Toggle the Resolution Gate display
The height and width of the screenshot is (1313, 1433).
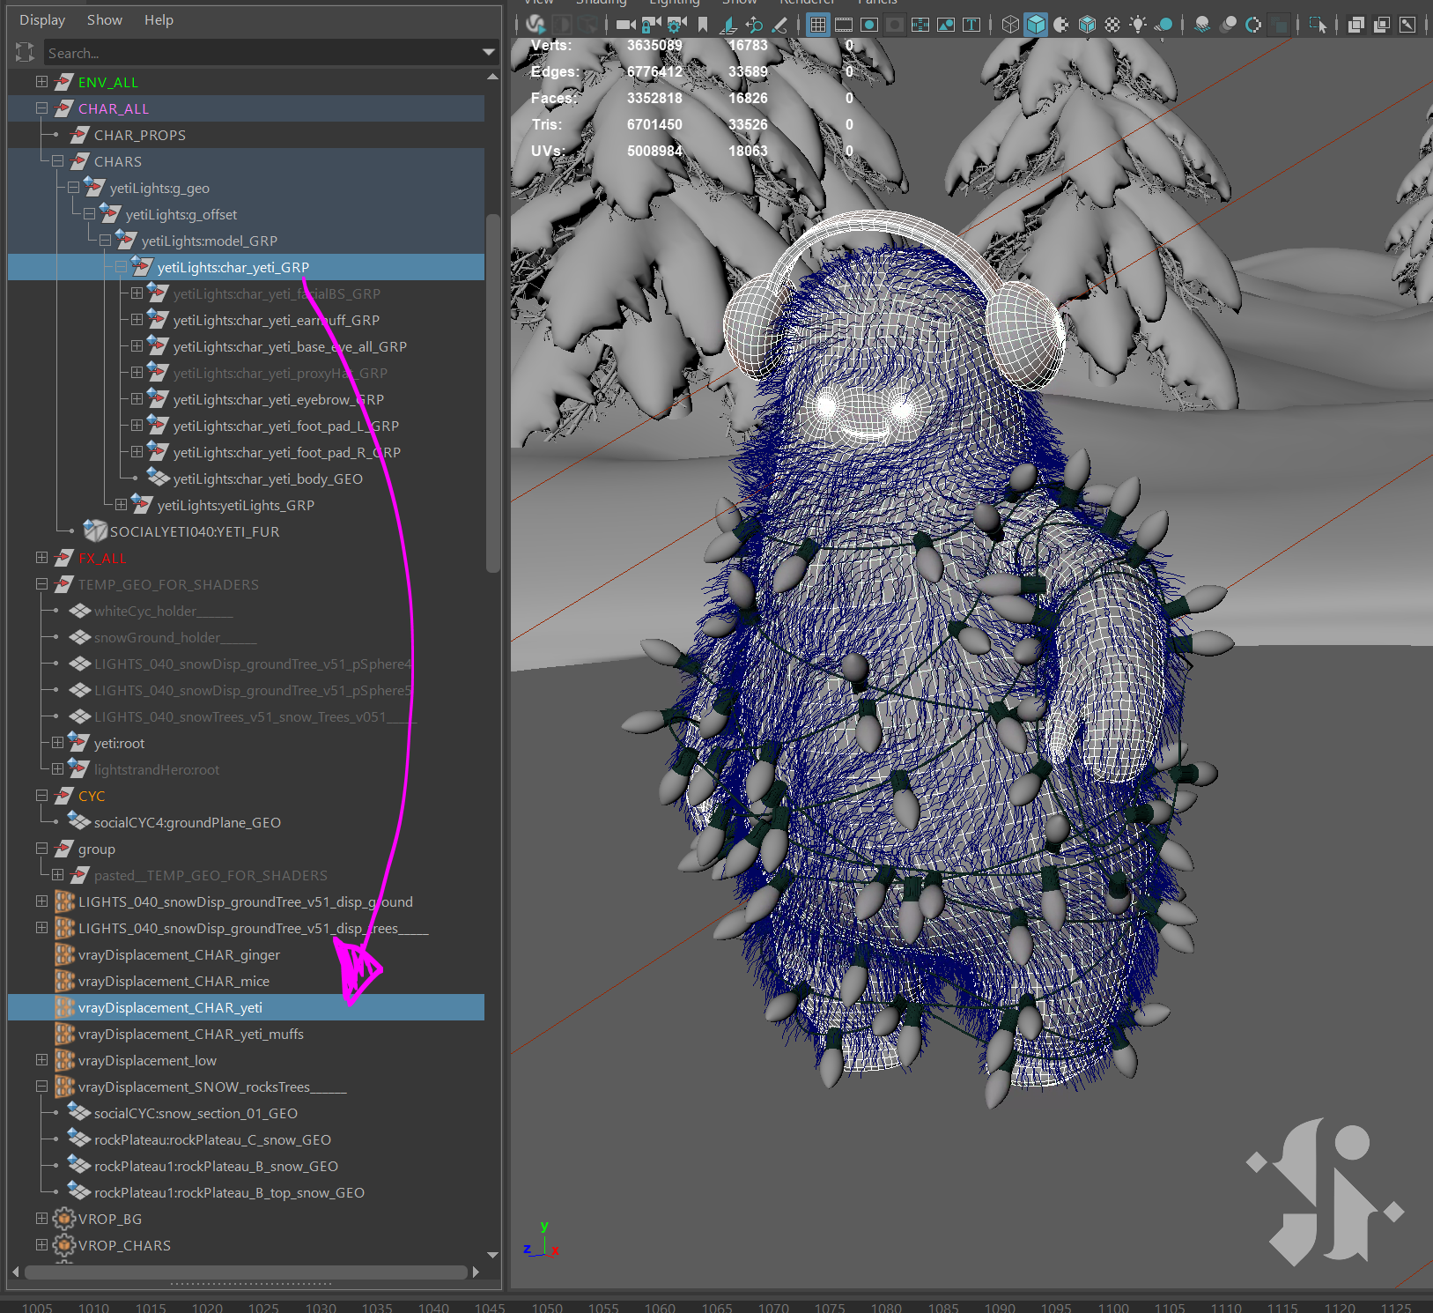tap(869, 25)
